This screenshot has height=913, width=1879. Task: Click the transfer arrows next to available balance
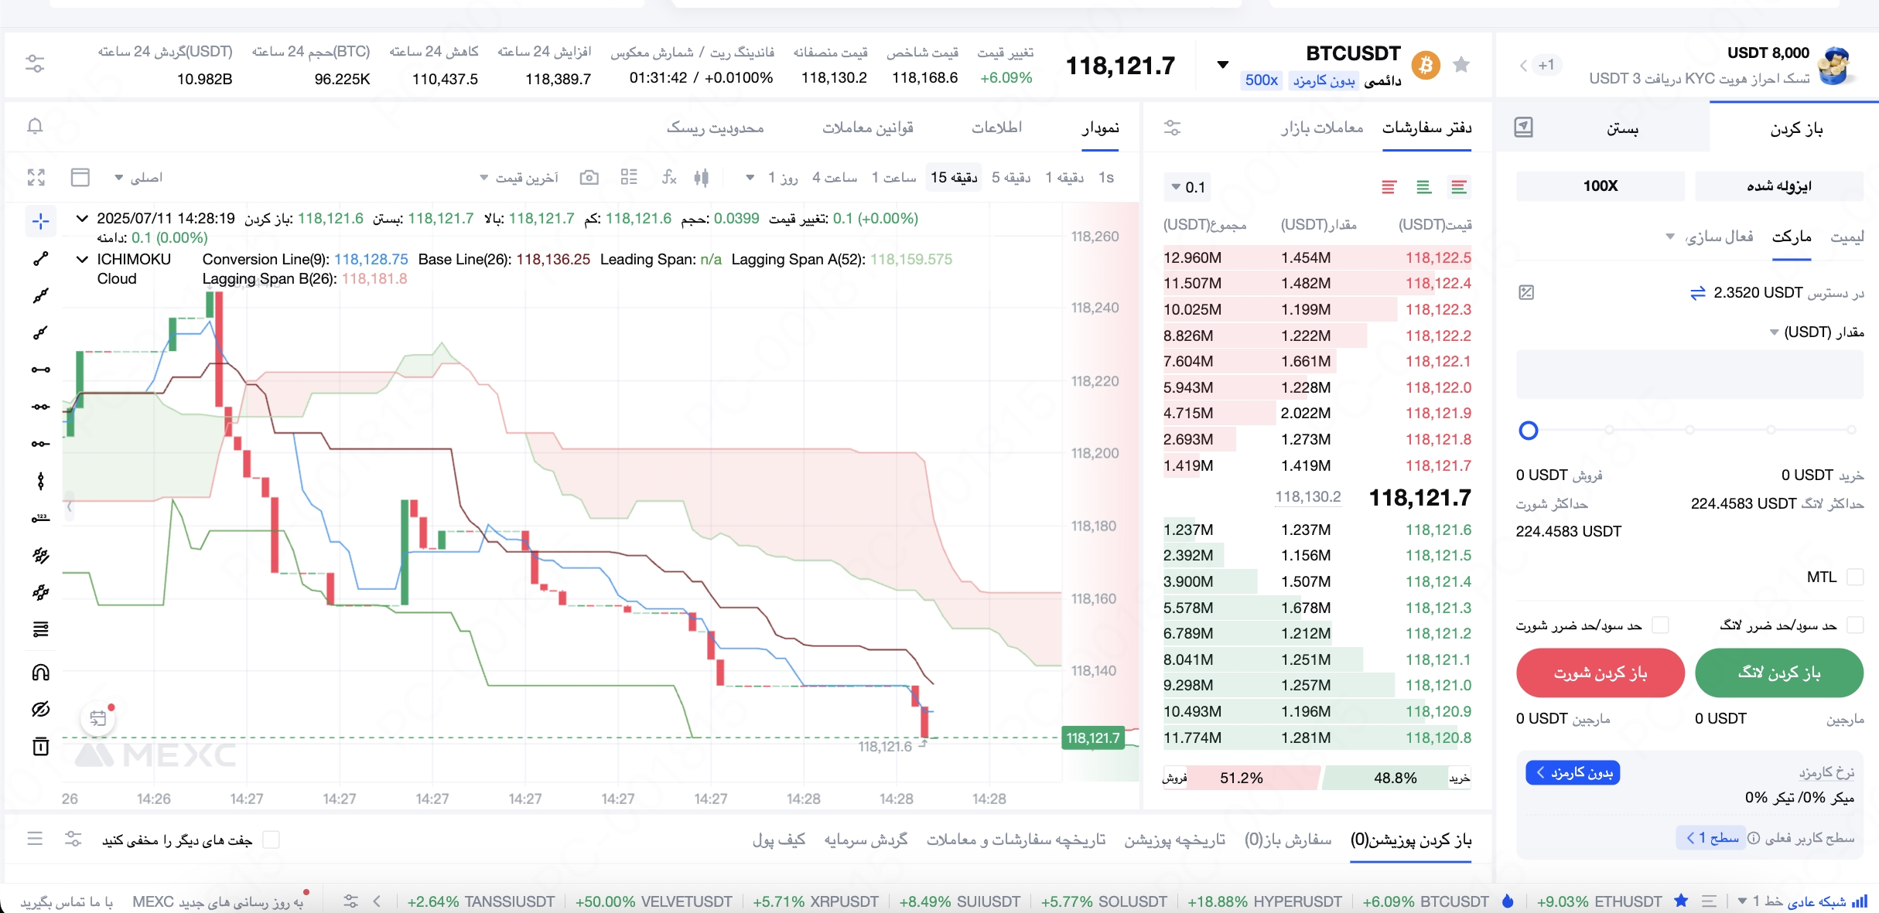point(1698,293)
